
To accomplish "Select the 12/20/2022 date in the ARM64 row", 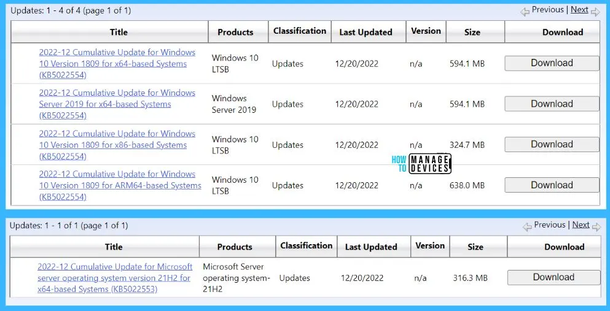I will pos(357,186).
